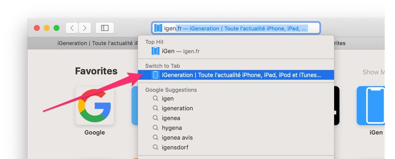
Task: Open the Google favorite icon
Action: (x=94, y=106)
